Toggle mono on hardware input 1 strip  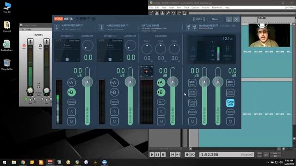point(72,102)
